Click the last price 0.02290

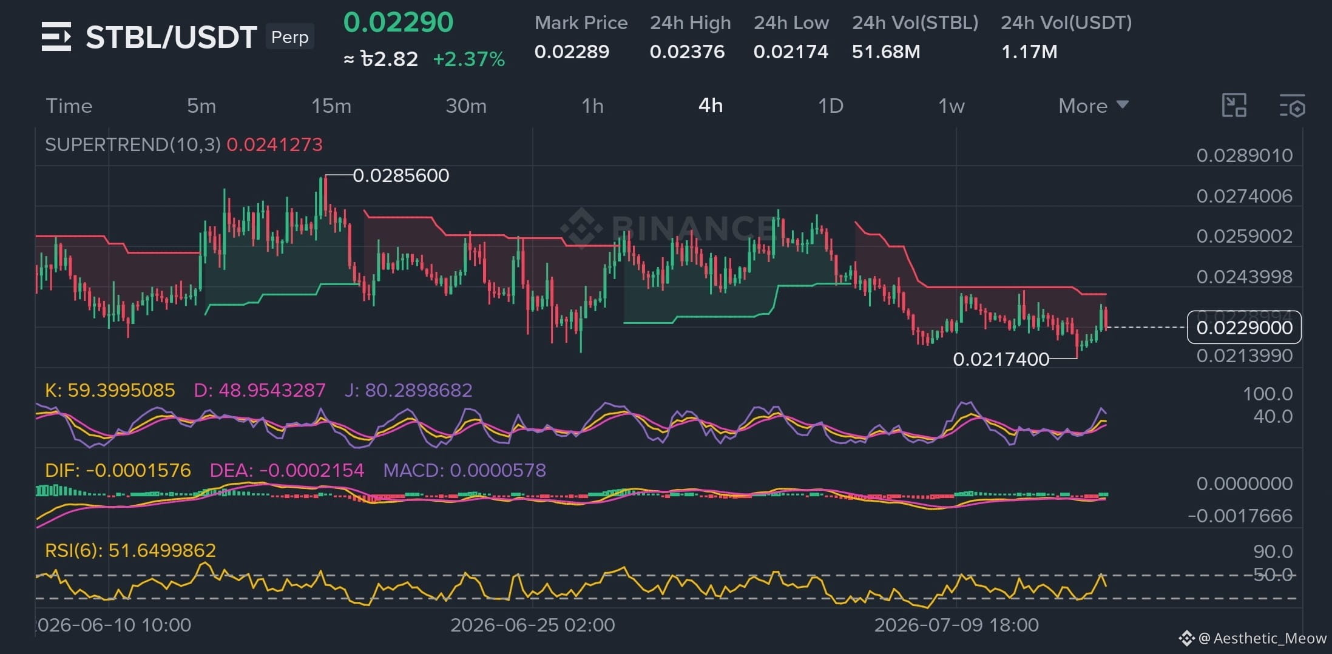tap(398, 22)
